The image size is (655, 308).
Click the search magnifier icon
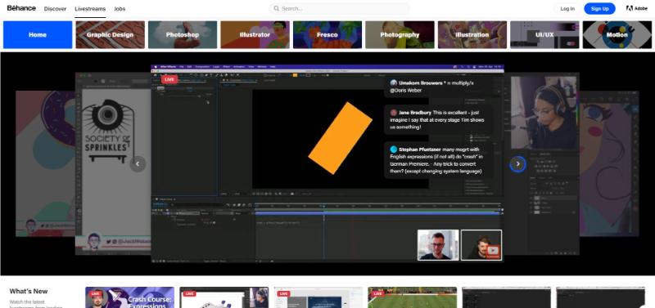pyautogui.click(x=276, y=8)
